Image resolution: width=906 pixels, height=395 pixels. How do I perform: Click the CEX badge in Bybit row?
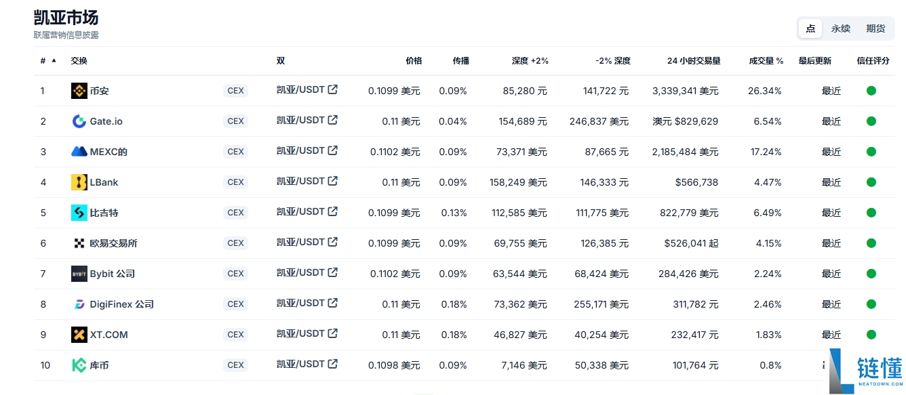[235, 274]
